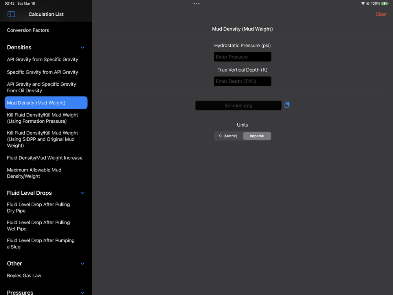Tap the Mud Density (Mud Weight) page title
This screenshot has height=295, width=393.
(x=242, y=29)
